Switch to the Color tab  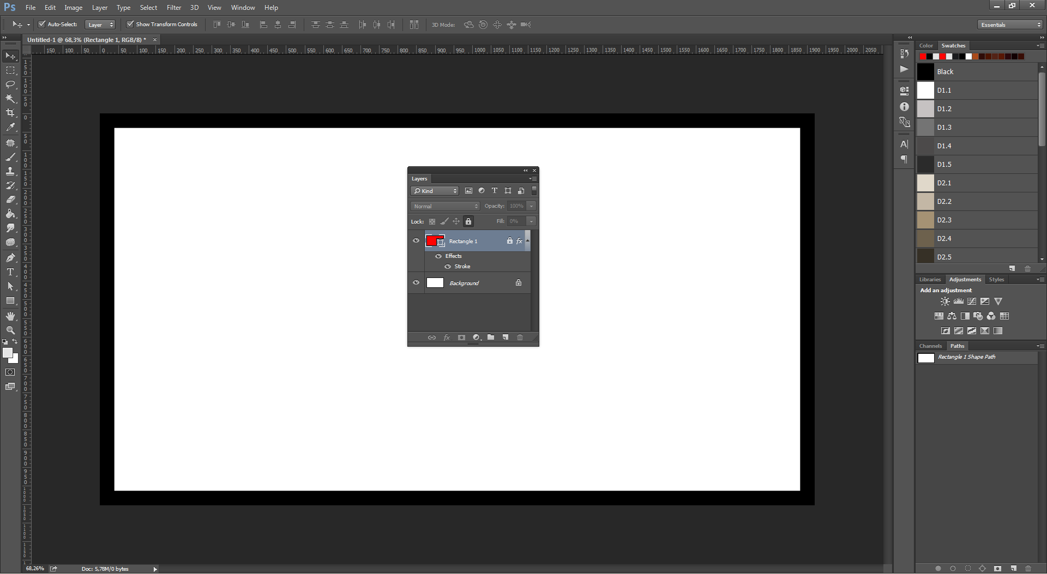click(x=926, y=46)
